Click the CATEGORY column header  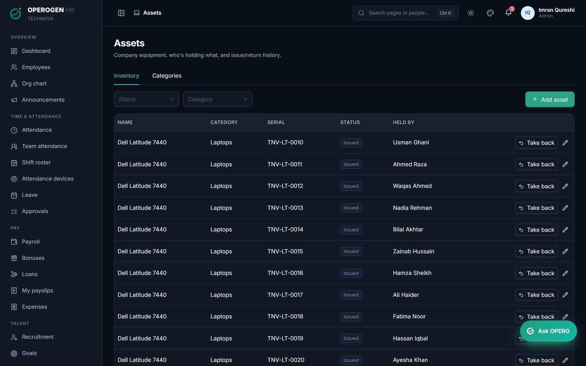[x=224, y=122]
